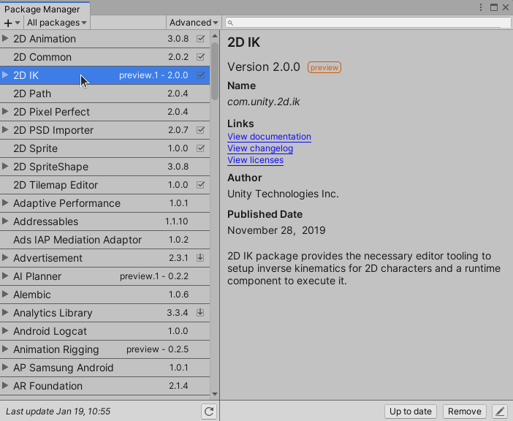This screenshot has width=513, height=421.
Task: Open the View documentation link
Action: [x=269, y=137]
